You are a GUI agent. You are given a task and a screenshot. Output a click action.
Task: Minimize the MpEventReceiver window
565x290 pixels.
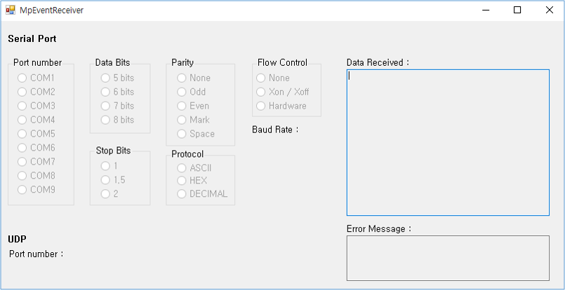tap(485, 10)
